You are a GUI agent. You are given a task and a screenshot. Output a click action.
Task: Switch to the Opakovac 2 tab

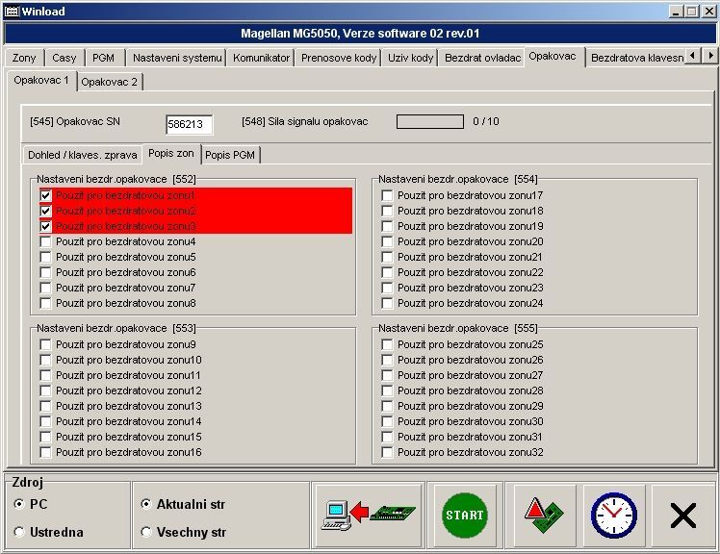pos(109,82)
